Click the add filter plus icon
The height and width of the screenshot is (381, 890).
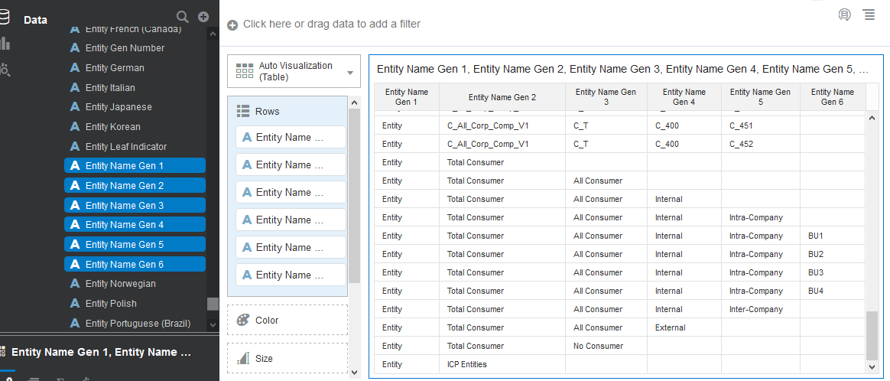coord(232,25)
